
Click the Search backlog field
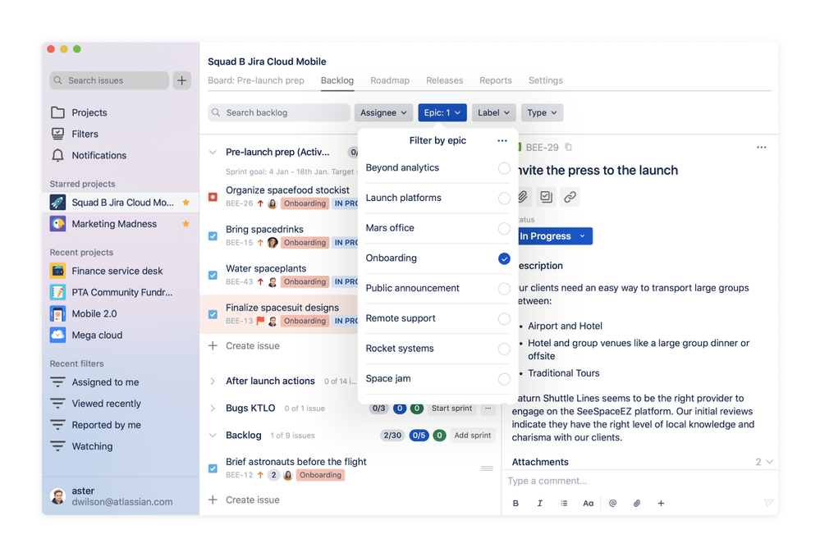pyautogui.click(x=279, y=112)
